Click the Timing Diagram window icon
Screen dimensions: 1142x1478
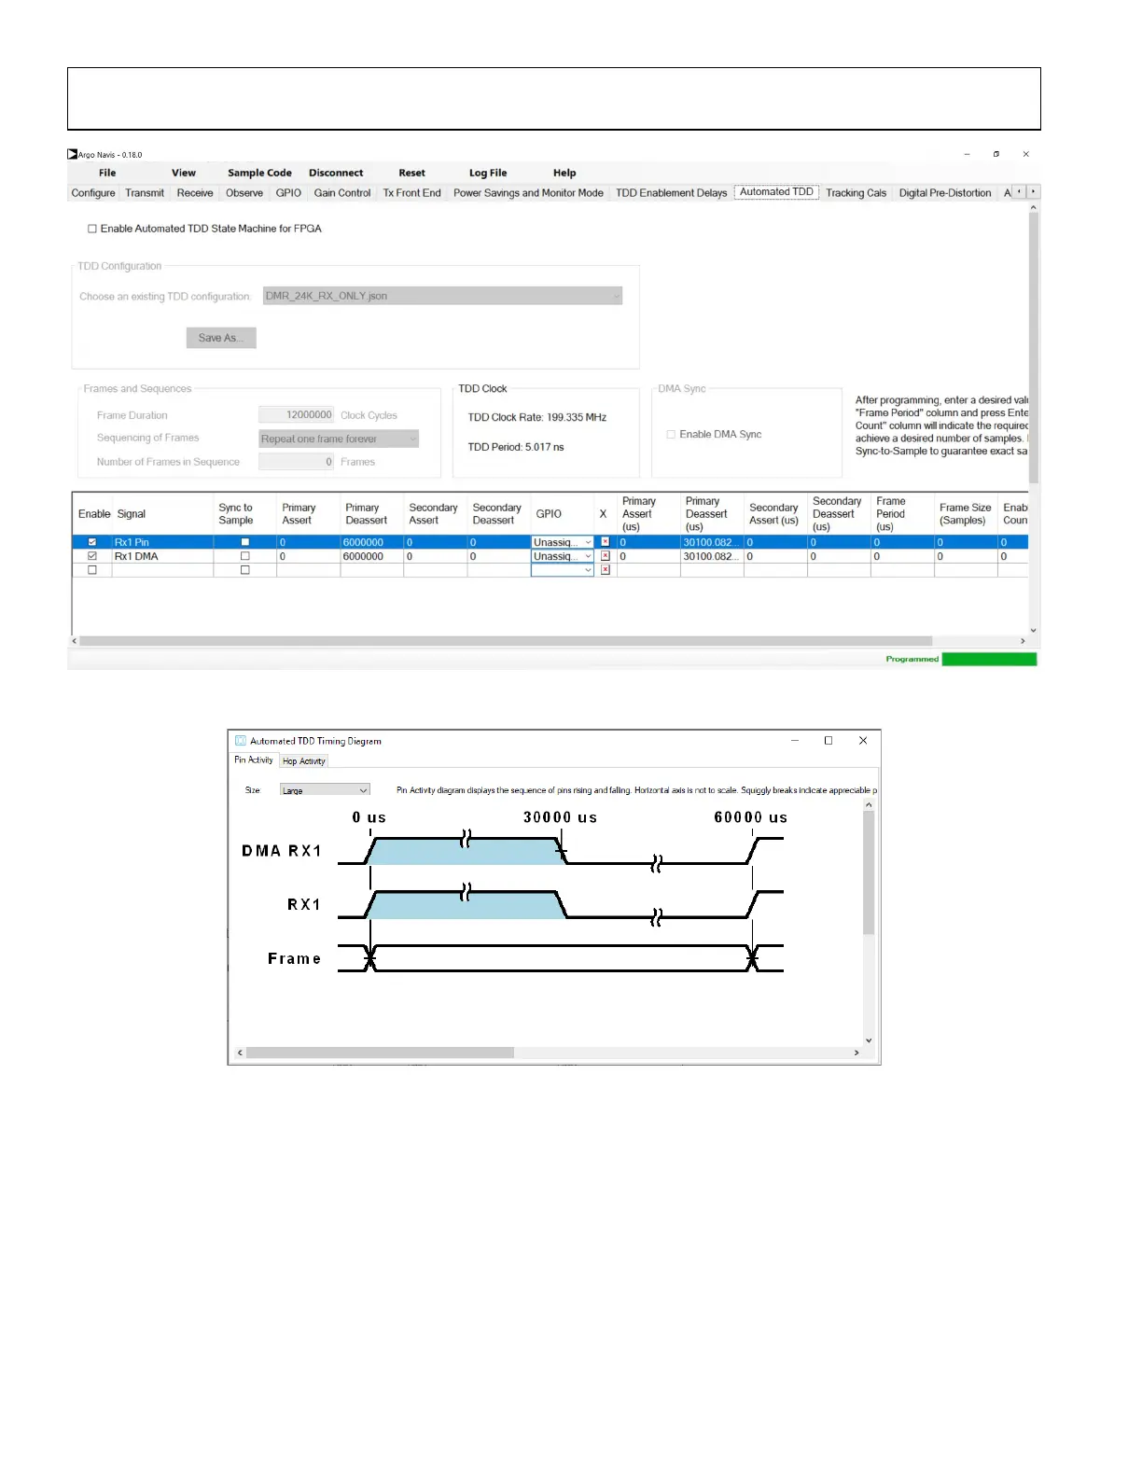241,741
